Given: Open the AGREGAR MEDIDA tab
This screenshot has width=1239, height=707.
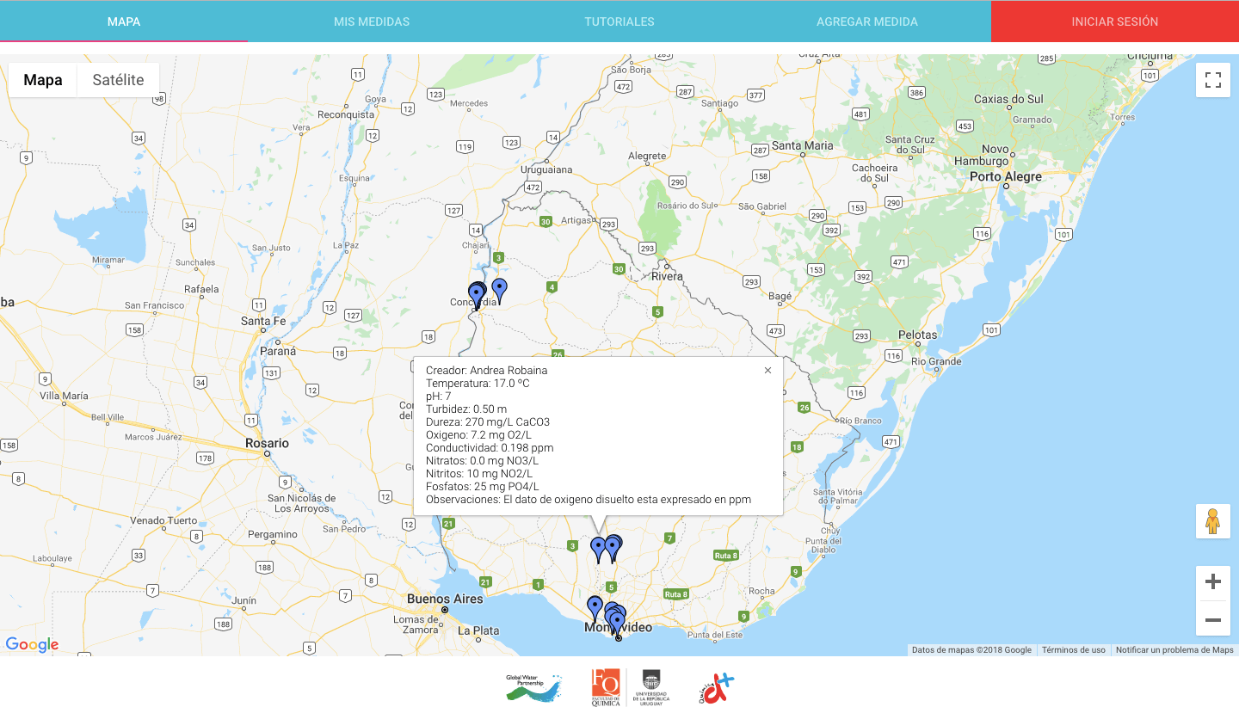Looking at the screenshot, I should (867, 22).
